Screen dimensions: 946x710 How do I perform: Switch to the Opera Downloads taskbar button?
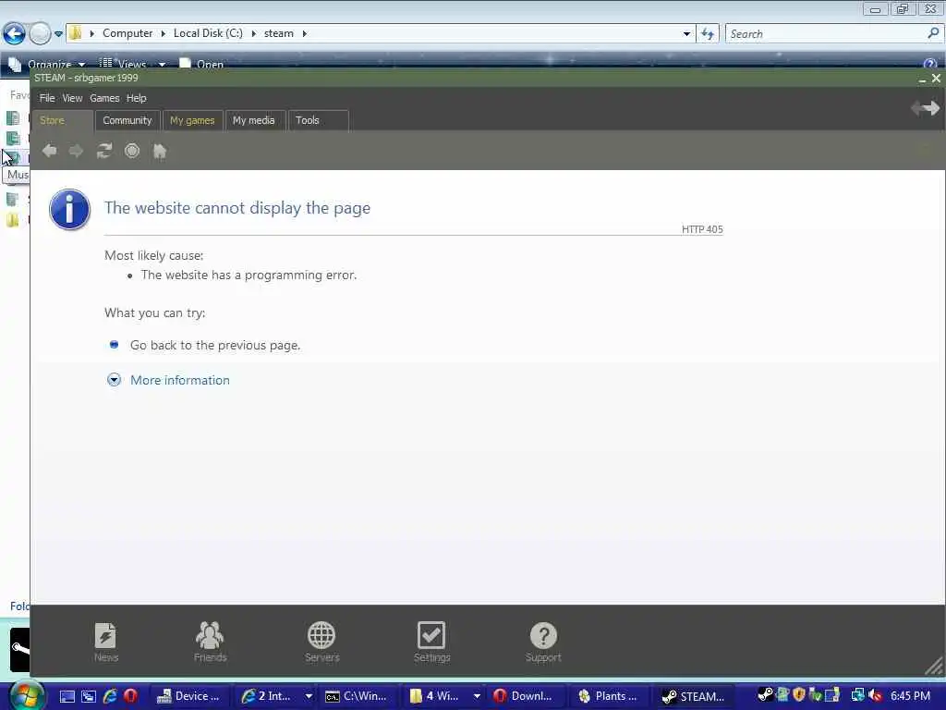tap(523, 696)
